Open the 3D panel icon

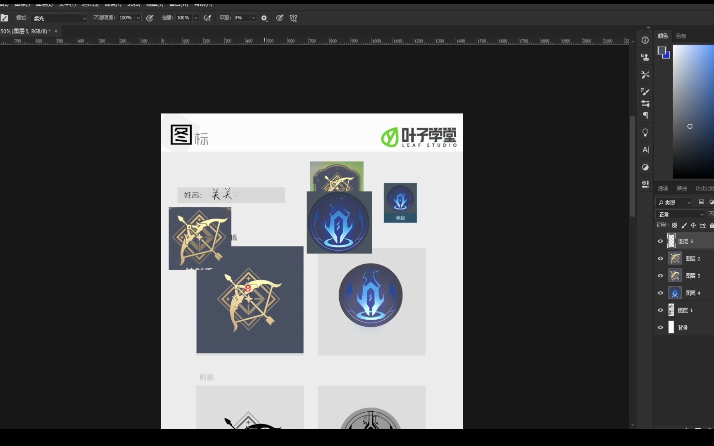[x=645, y=184]
